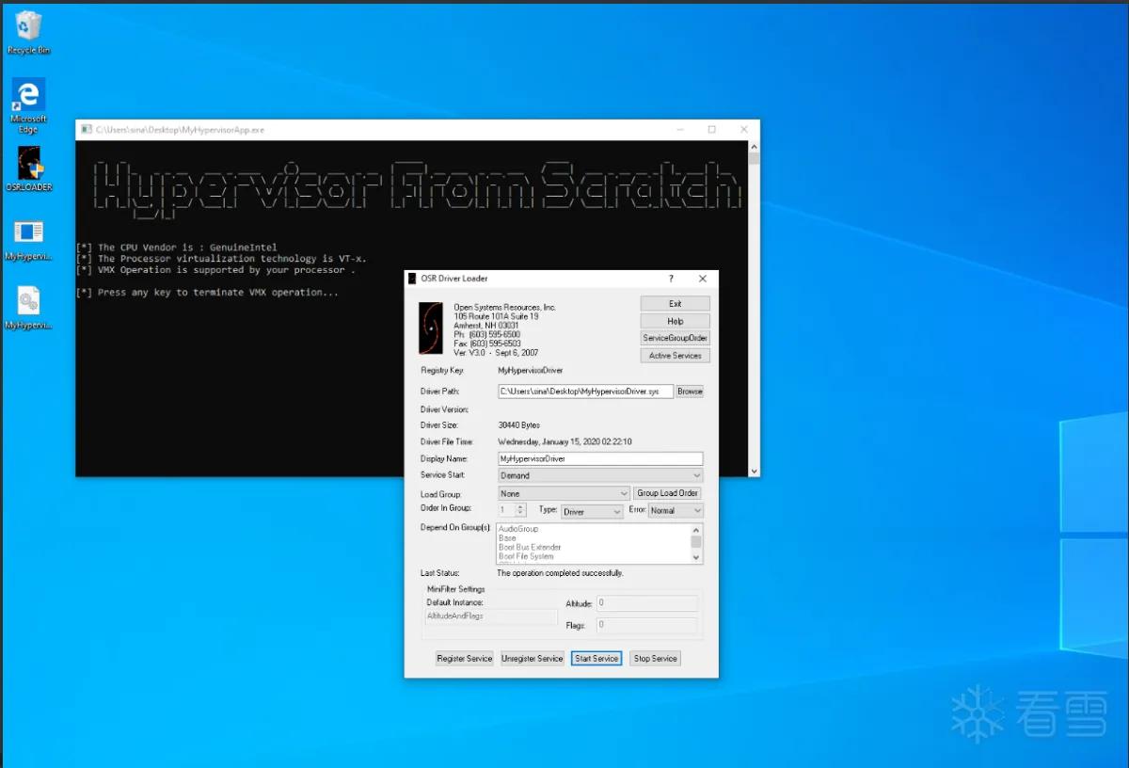Open the Type dropdown showing Driver
The width and height of the screenshot is (1129, 768).
point(592,511)
